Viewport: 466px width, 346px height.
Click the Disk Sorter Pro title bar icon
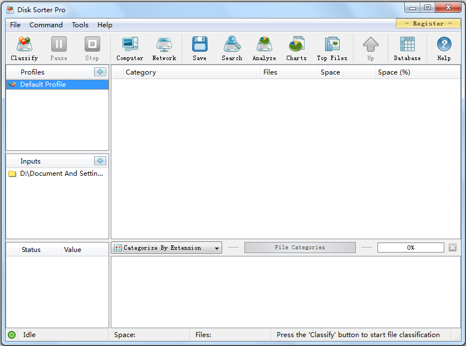coord(10,10)
